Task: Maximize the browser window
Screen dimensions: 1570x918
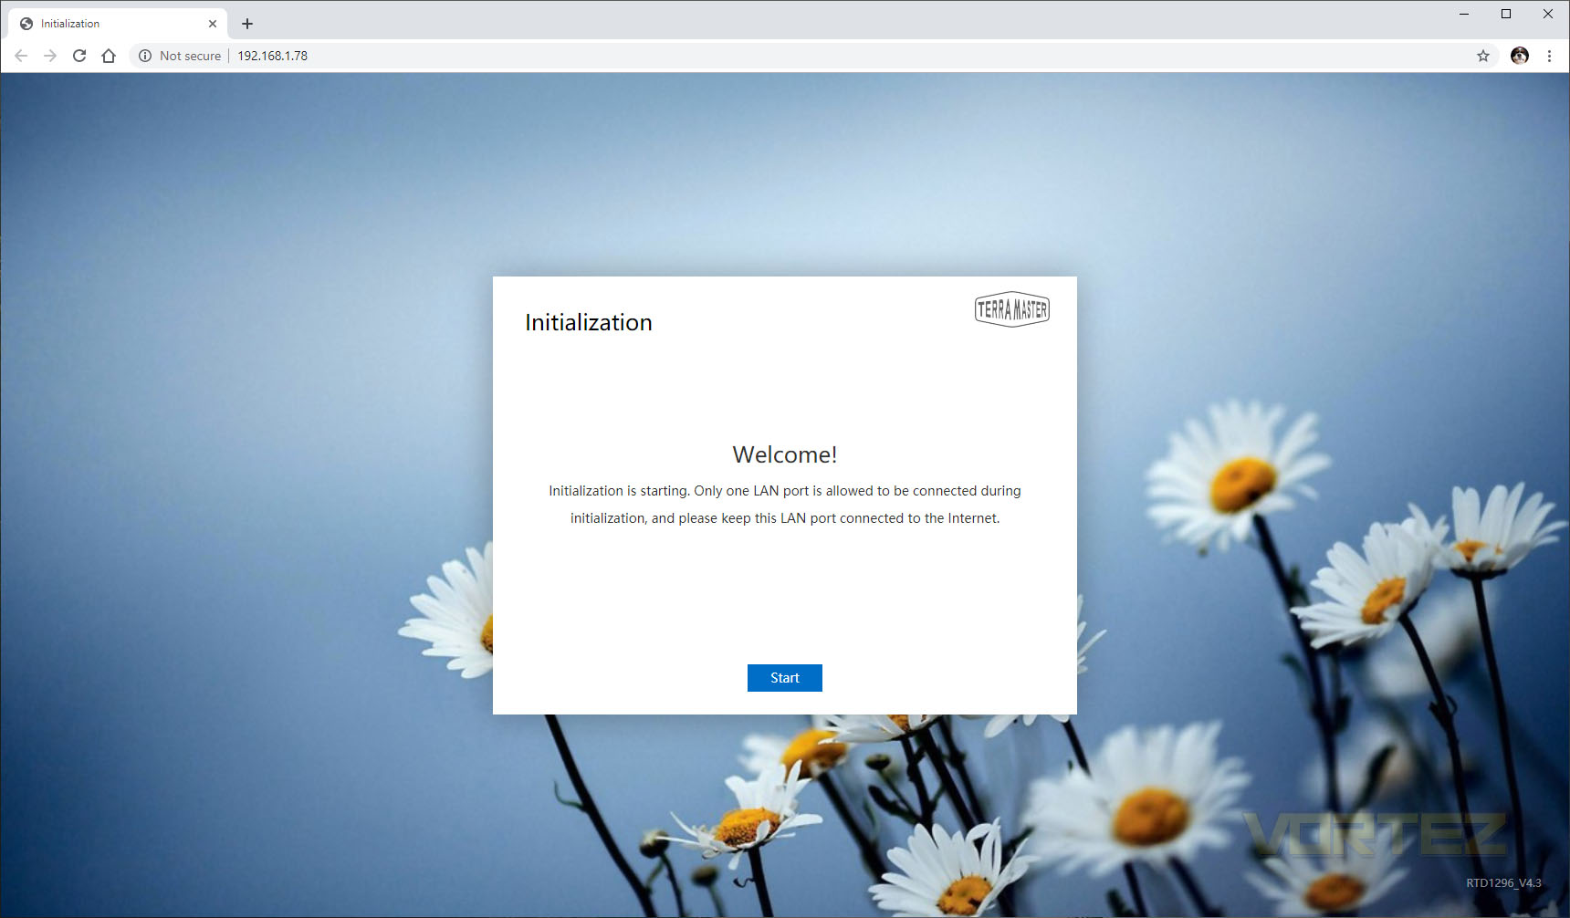Action: point(1506,14)
